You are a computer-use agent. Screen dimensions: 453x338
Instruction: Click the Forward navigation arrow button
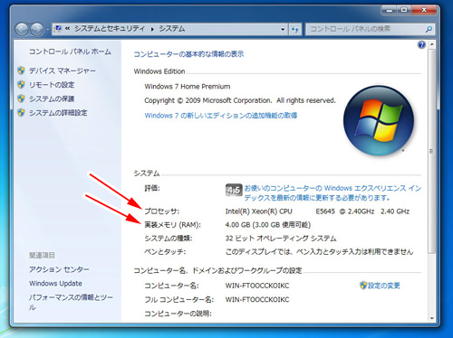coord(37,29)
